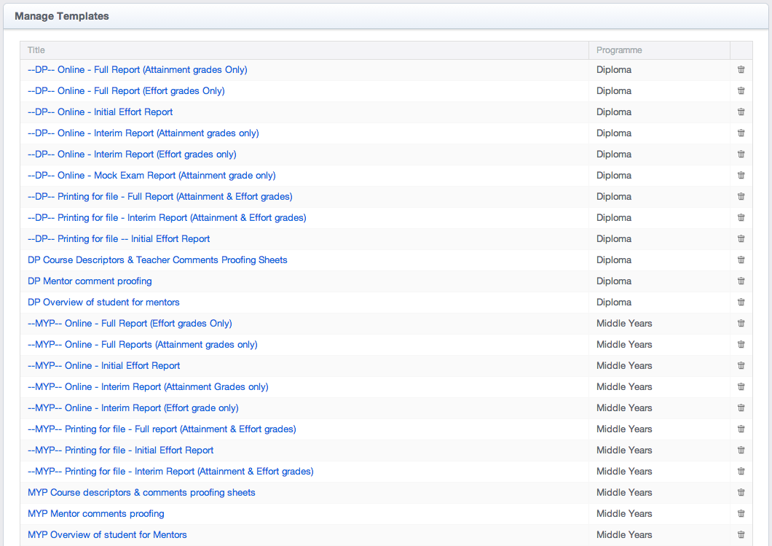Delete MYP Course descriptors & comments proofing sheets
This screenshot has width=772, height=546.
tap(741, 493)
